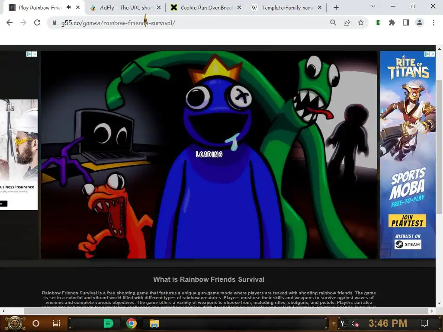Mute the audio on the Rainbow Friends tab
This screenshot has height=332, width=443.
click(69, 7)
